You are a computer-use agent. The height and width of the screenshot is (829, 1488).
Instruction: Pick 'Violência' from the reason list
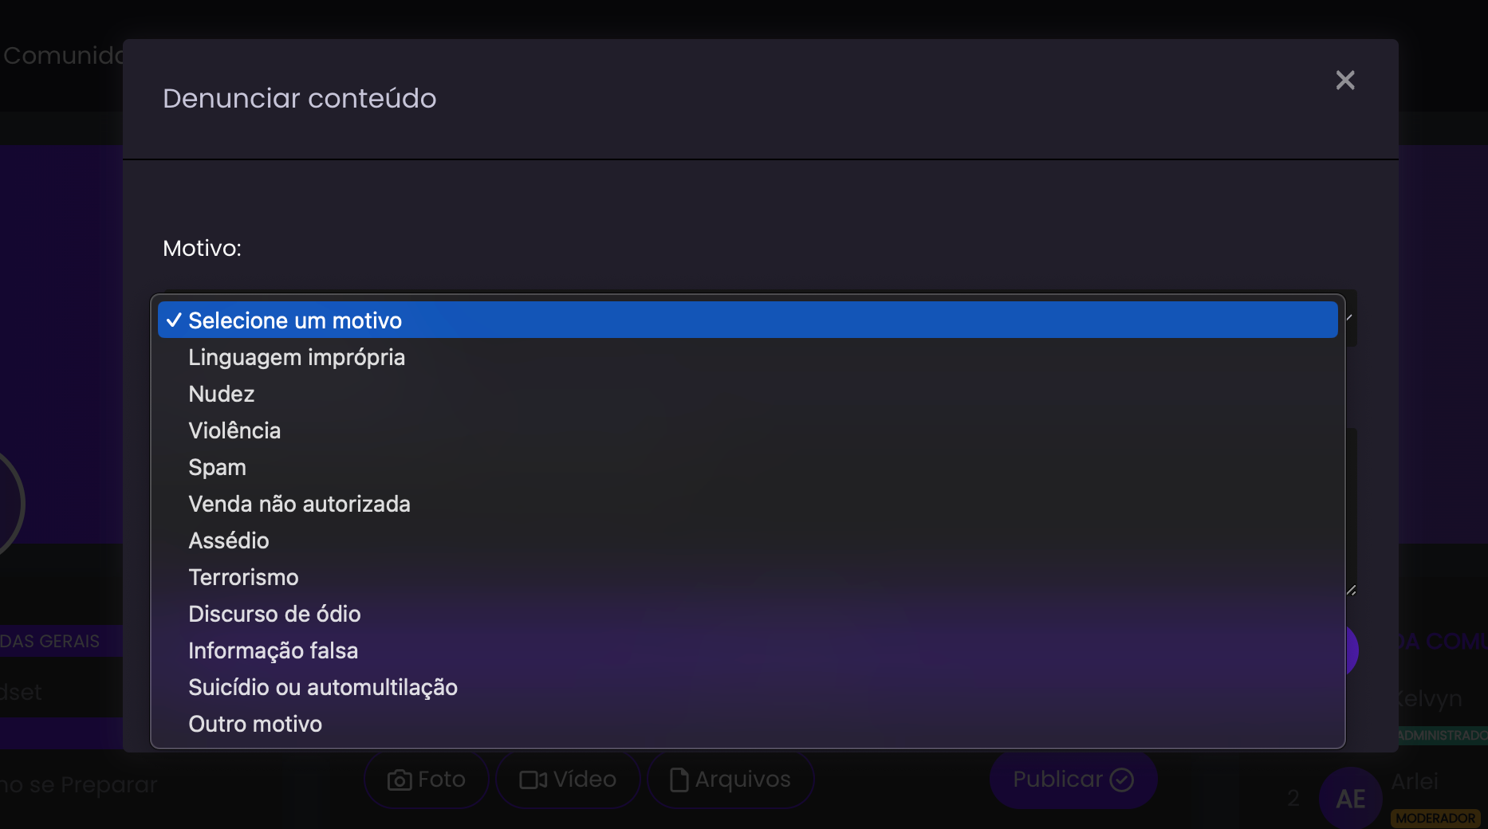234,430
